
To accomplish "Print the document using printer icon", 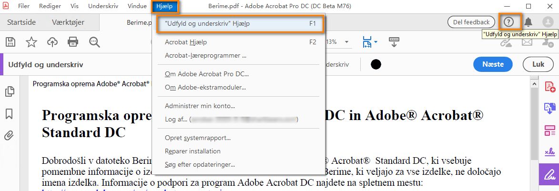I will pos(73,42).
